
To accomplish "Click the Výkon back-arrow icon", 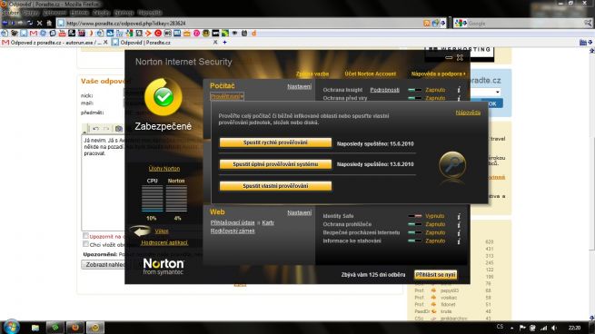I will pos(141,231).
